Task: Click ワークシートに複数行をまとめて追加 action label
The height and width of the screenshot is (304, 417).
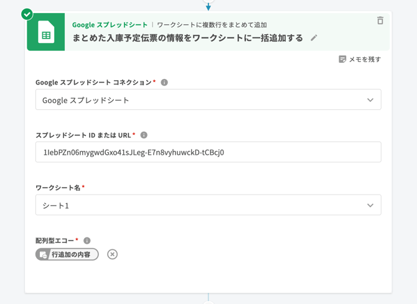Action: (212, 25)
